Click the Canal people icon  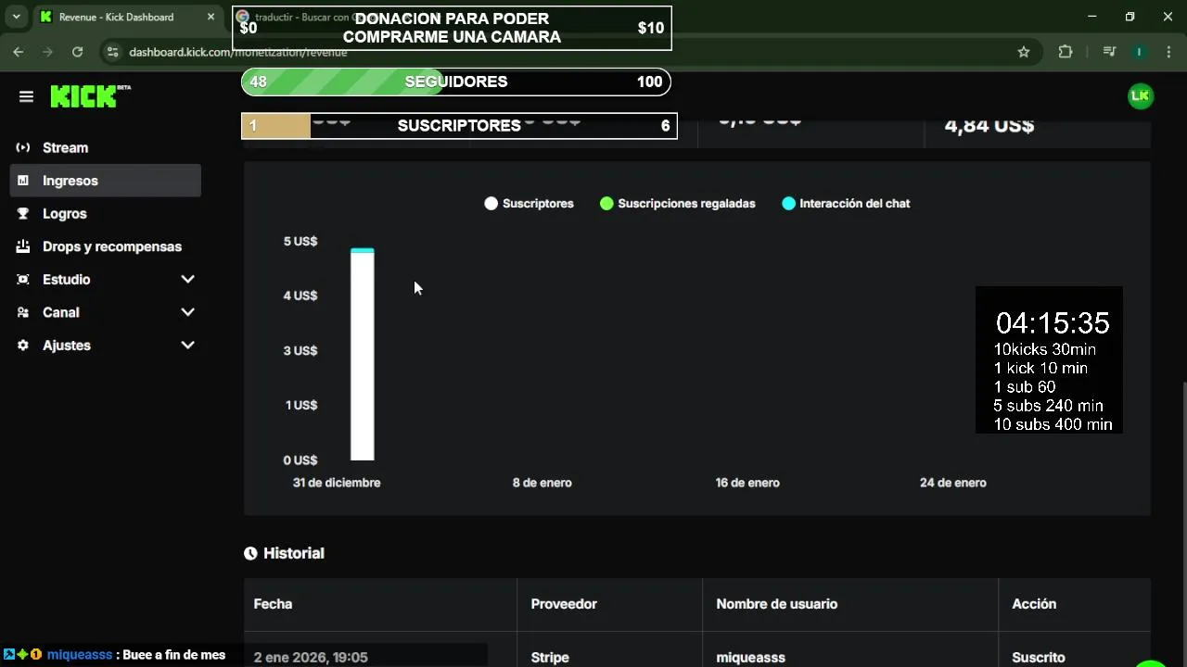23,312
